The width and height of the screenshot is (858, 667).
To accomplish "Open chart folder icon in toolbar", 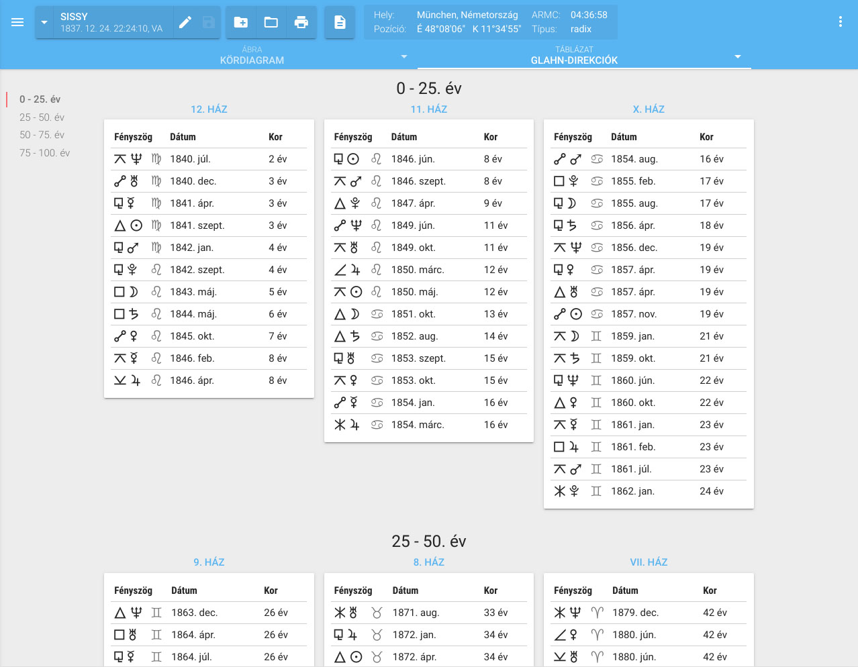I will (271, 22).
